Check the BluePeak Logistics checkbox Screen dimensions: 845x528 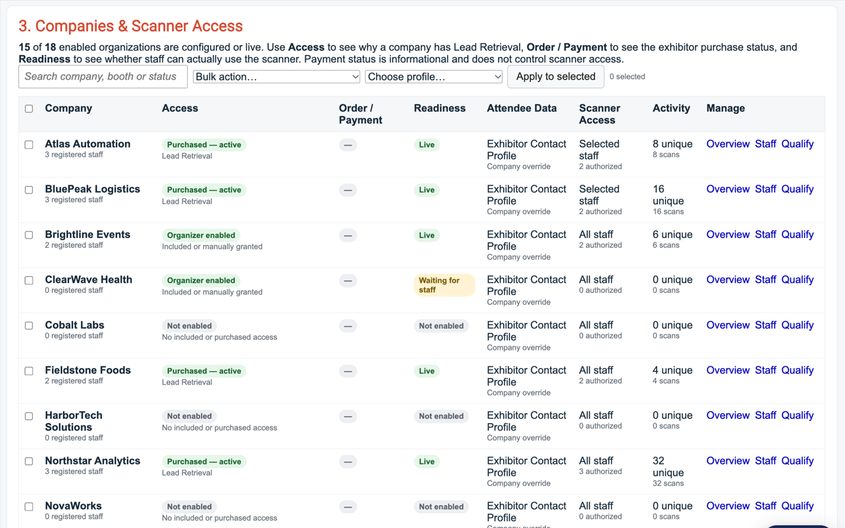tap(29, 190)
